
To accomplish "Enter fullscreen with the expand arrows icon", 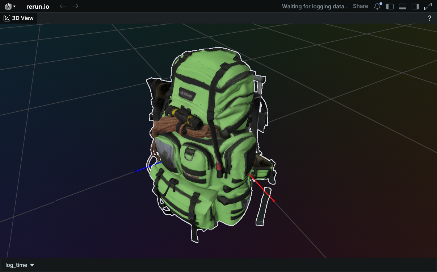I will (428, 7).
